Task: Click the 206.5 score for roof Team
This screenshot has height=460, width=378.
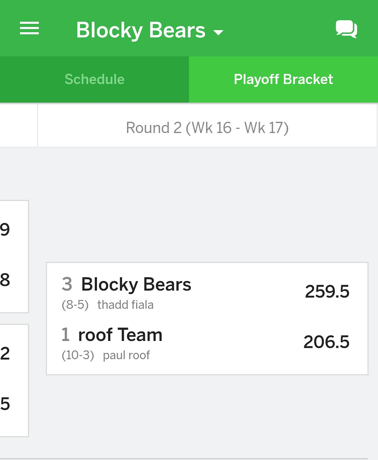Action: tap(326, 342)
